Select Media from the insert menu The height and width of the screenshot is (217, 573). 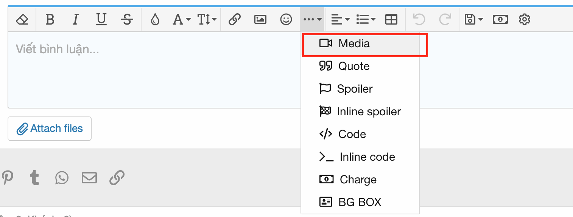click(354, 43)
